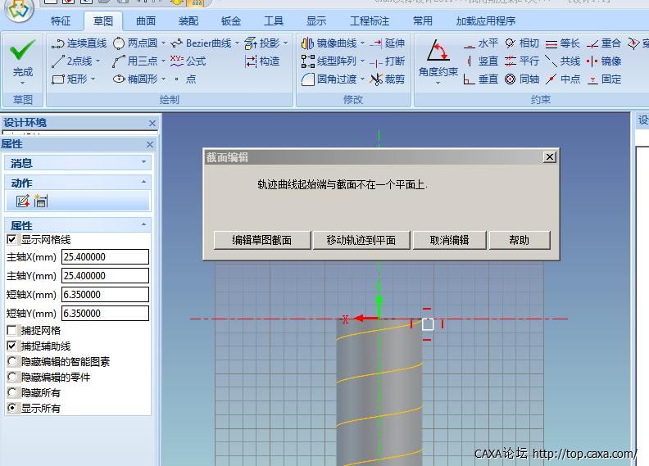Click the 编辑草图截面 button
The width and height of the screenshot is (649, 466).
tap(261, 240)
